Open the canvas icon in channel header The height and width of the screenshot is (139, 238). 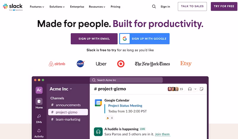coord(201,89)
